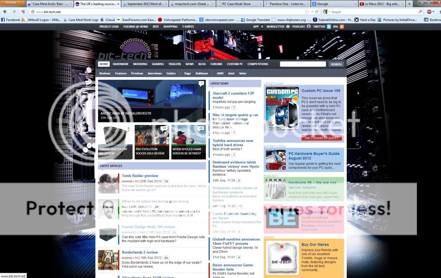Switch to the iGoogle tab

click(335, 4)
